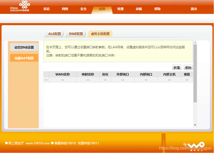Screen dimensions: 214x153
Task: Click the WO logo in the footer
Action: click(x=194, y=146)
